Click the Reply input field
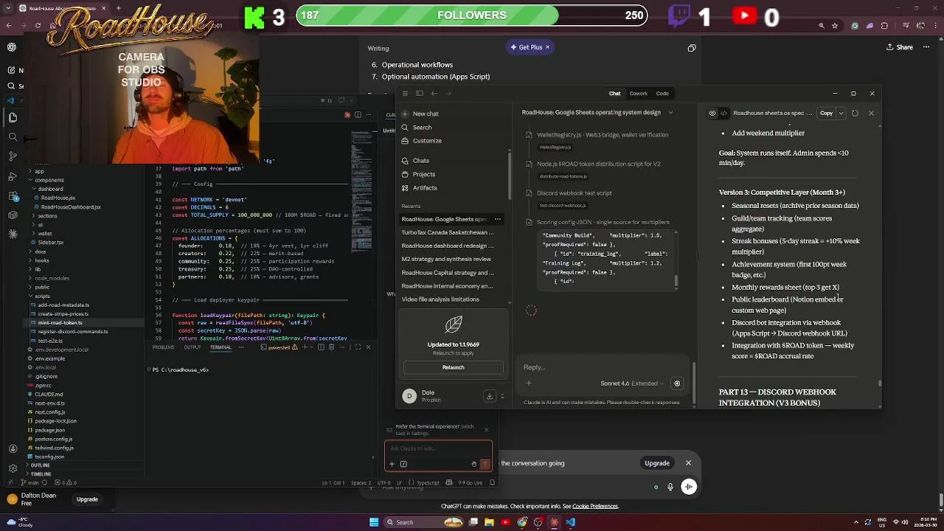944x531 pixels. [x=605, y=367]
